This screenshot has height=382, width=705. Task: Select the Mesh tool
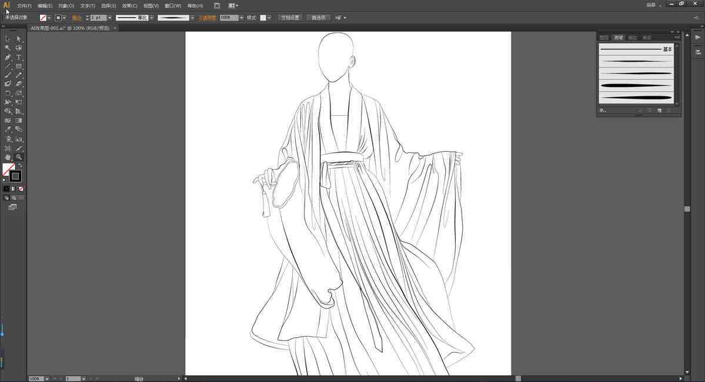tap(8, 120)
